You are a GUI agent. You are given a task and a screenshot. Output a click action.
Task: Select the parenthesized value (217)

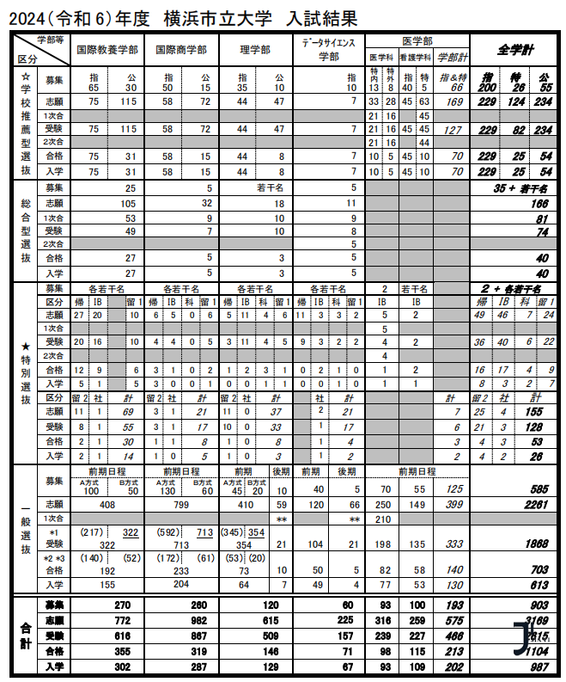point(92,532)
